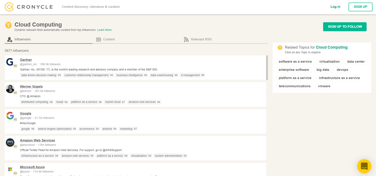Click the Microsoft Azure avatar logo
376x176 pixels.
click(10, 169)
